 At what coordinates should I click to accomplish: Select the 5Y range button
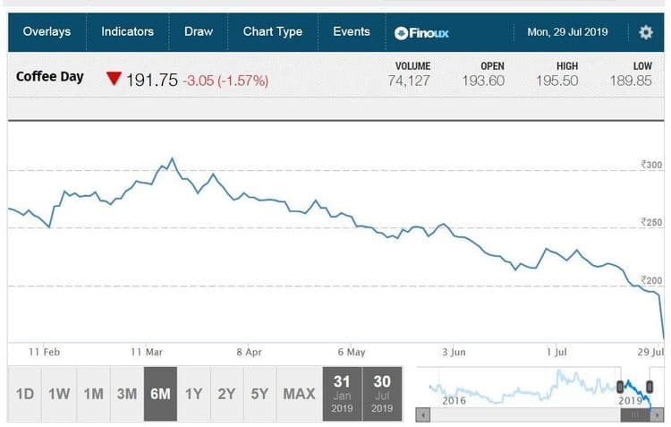[x=259, y=394]
